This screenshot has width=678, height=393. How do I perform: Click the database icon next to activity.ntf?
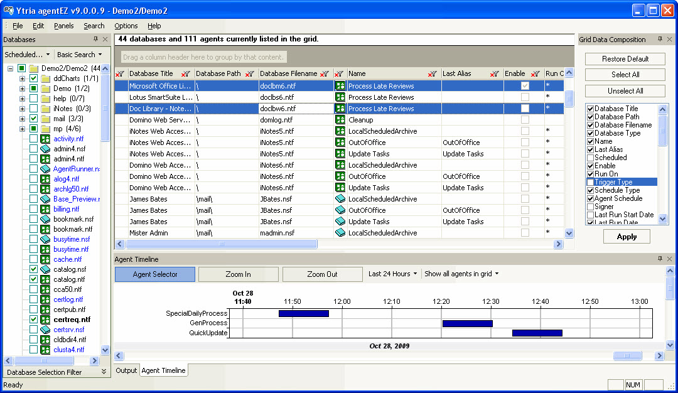click(x=45, y=139)
